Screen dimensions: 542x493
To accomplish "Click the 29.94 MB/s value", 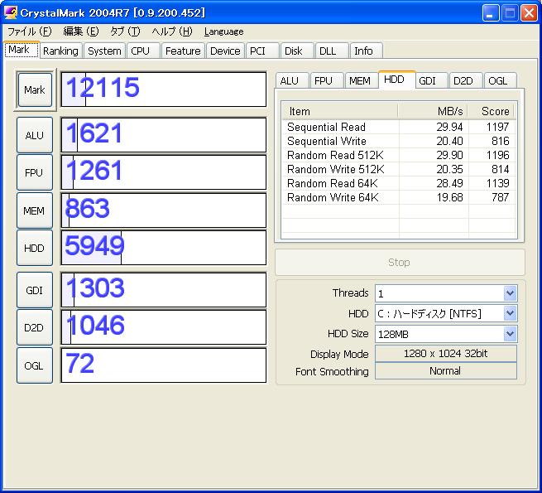I will tap(449, 127).
